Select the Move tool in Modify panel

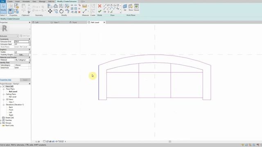coord(50,11)
